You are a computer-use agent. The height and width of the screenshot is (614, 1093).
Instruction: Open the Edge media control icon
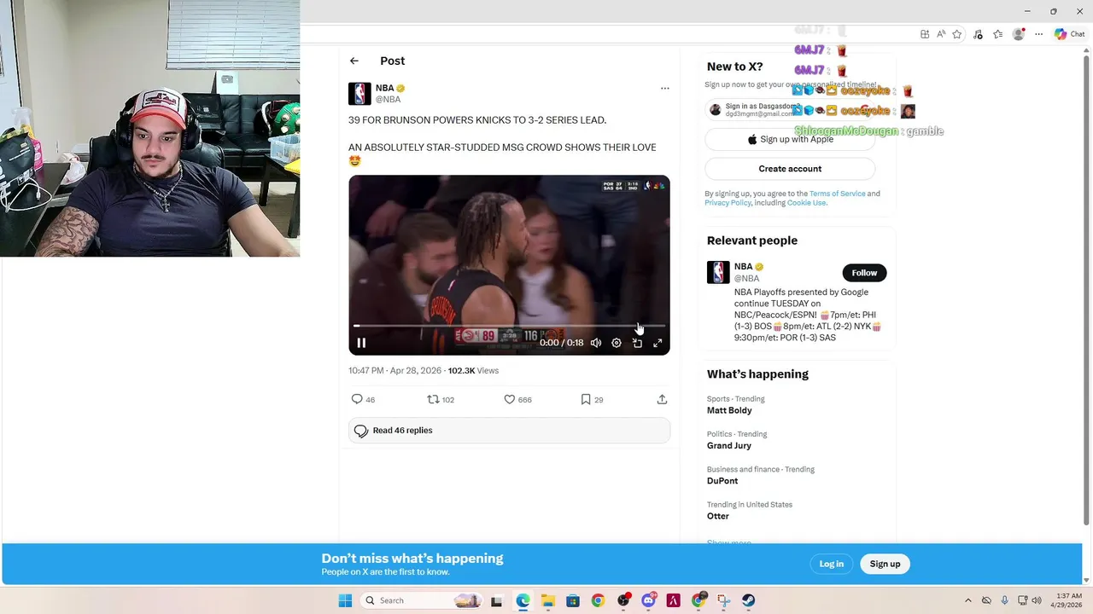click(x=979, y=34)
